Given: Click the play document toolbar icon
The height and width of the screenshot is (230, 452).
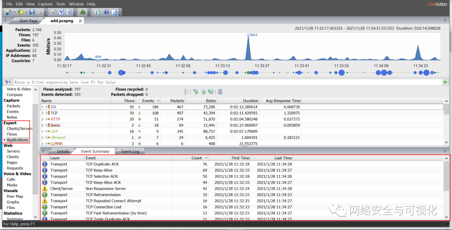Looking at the screenshot, I should coord(114,12).
